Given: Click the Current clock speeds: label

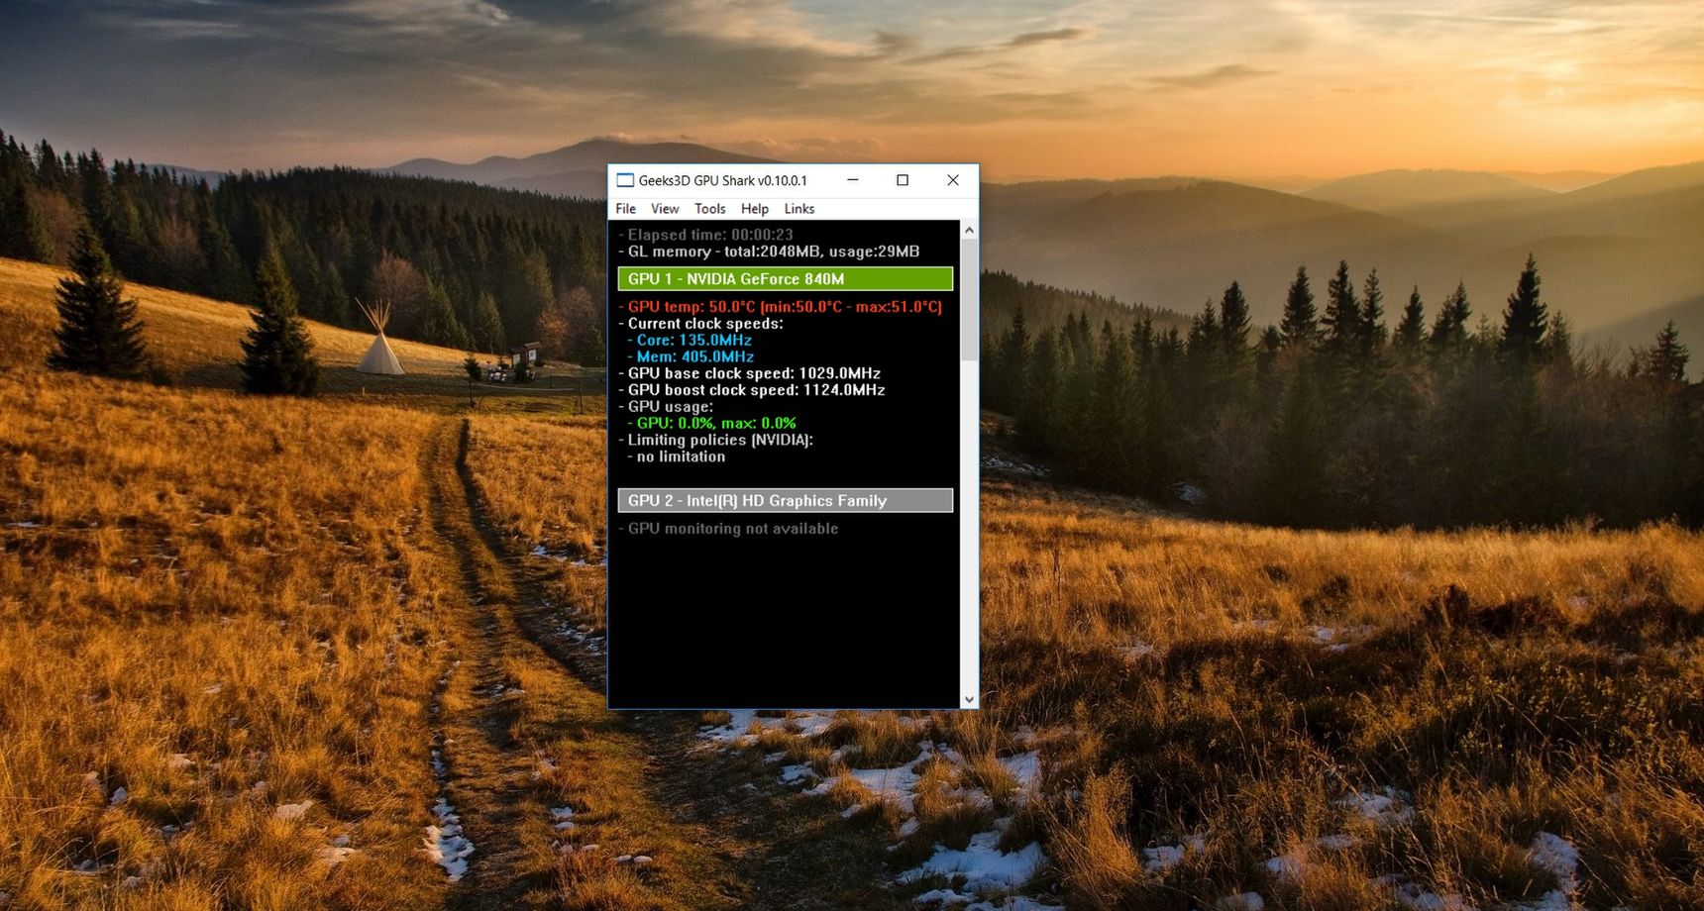Looking at the screenshot, I should (700, 324).
